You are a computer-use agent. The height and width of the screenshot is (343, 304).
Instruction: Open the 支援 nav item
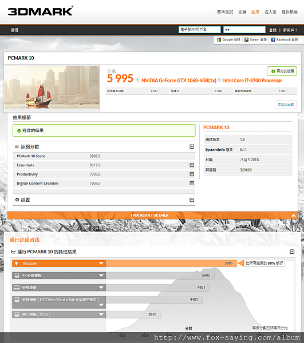tap(242, 12)
